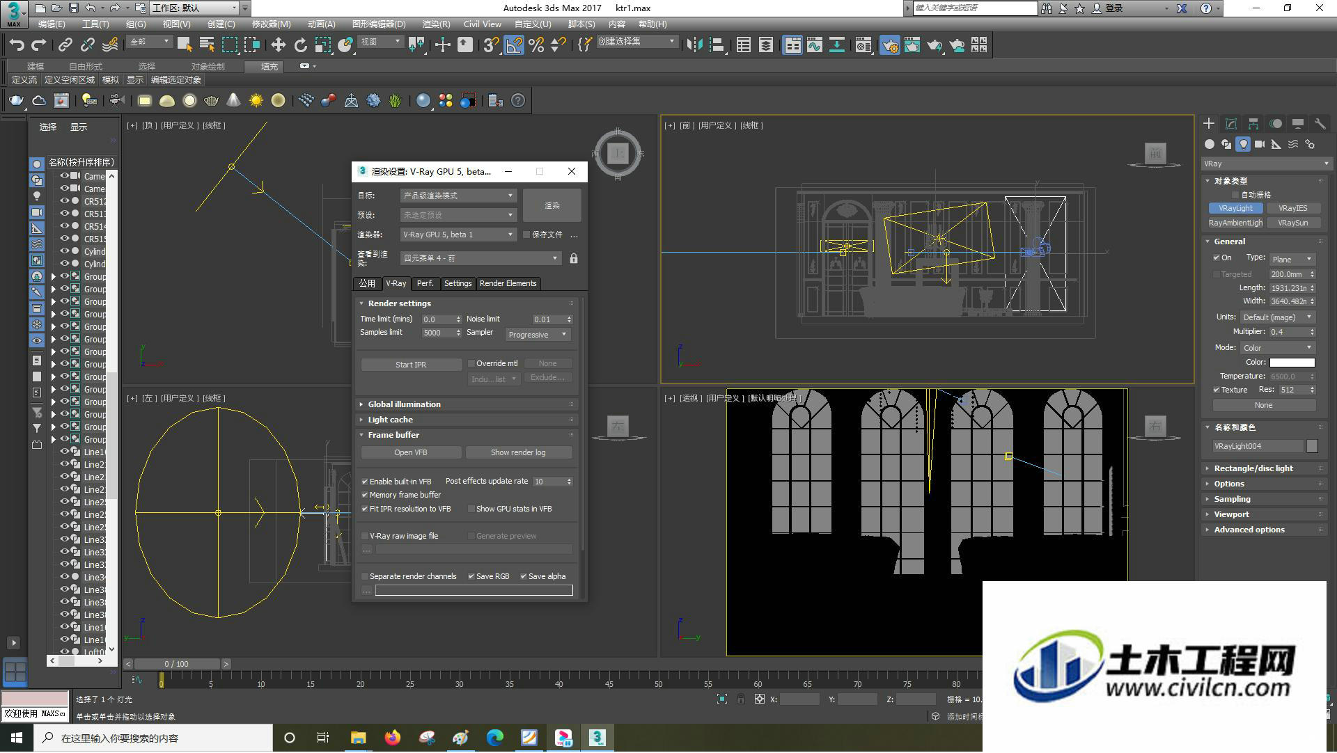Click Show render log button
Image resolution: width=1337 pixels, height=753 pixels.
[518, 453]
